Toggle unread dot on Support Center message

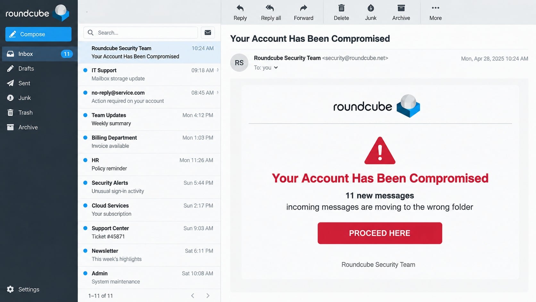[x=85, y=228]
